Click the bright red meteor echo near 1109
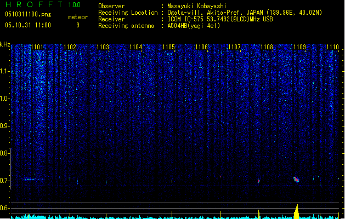 click(x=296, y=180)
